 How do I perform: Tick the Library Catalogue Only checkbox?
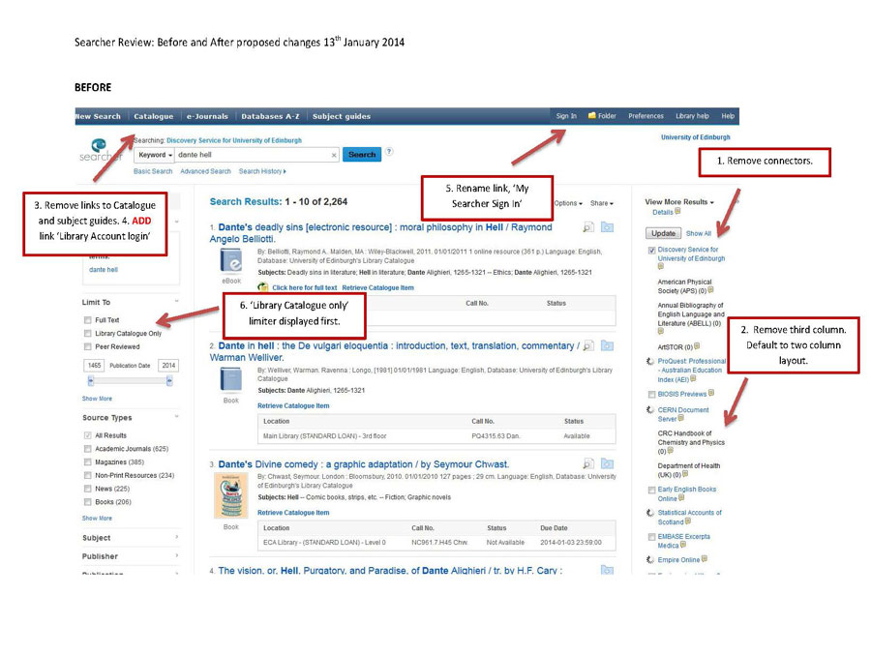click(x=88, y=334)
